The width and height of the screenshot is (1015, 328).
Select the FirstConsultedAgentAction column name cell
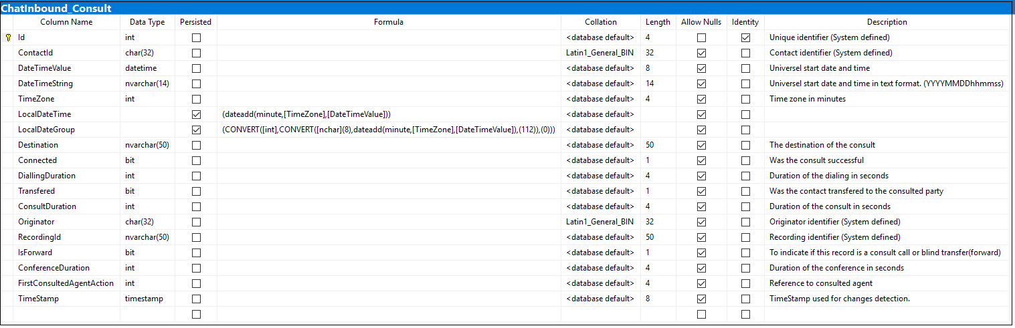pyautogui.click(x=67, y=283)
